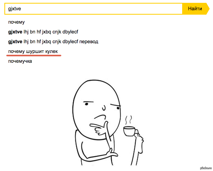Select the suggestion "почему"
The image size is (213, 171).
tap(16, 22)
